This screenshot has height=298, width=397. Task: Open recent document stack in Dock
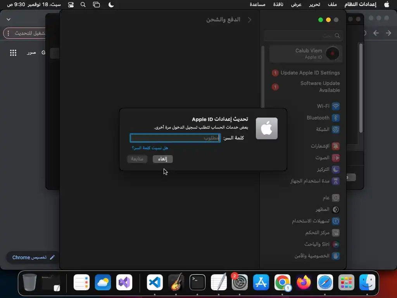click(x=51, y=282)
